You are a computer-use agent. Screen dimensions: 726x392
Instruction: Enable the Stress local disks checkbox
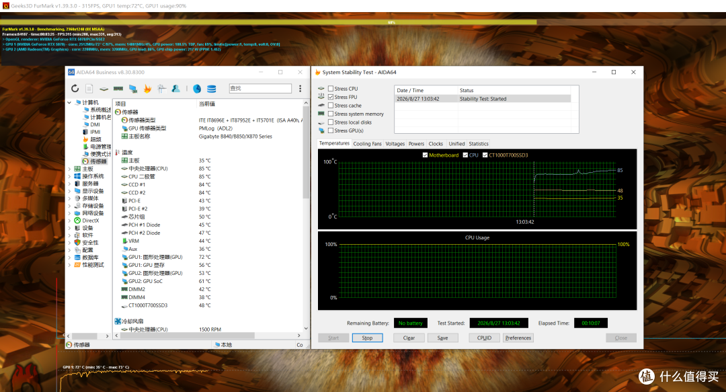(331, 122)
